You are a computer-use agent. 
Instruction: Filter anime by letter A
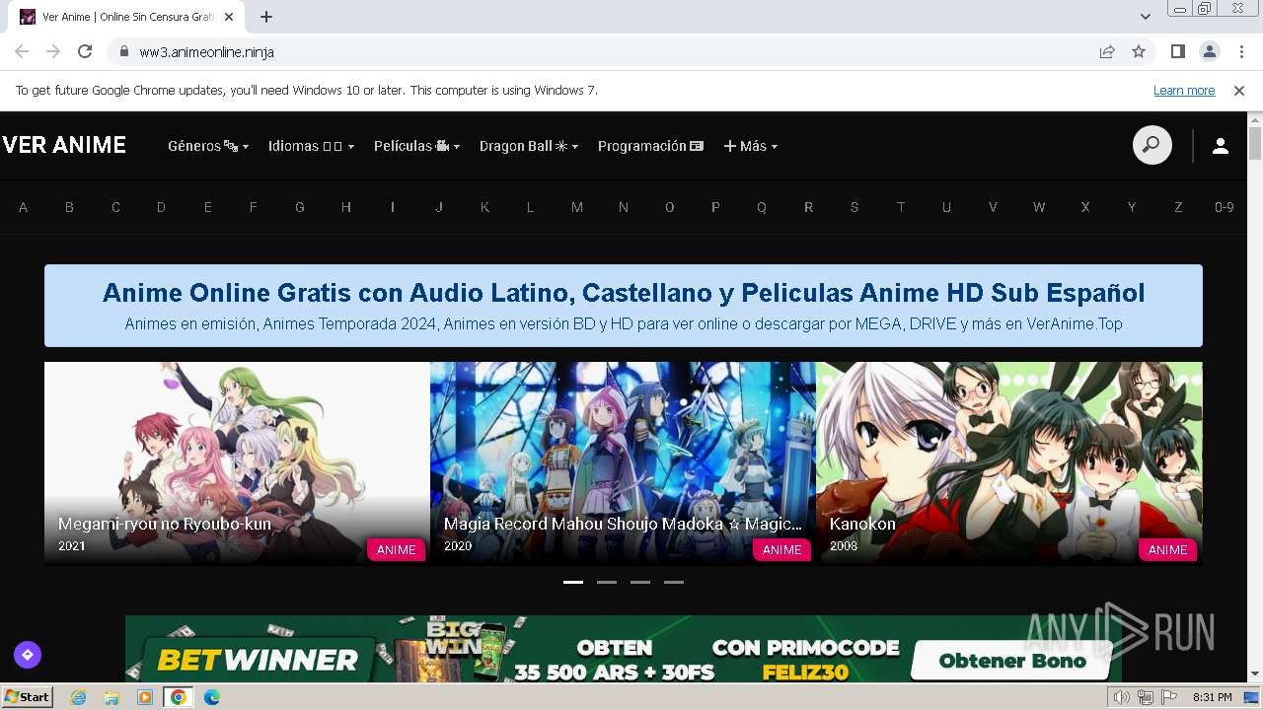pos(24,207)
